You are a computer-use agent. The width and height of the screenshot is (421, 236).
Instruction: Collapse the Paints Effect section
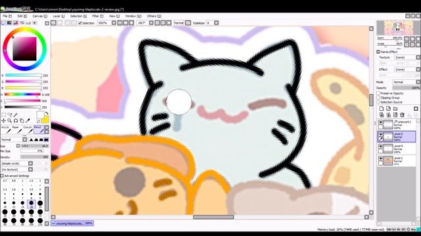(x=378, y=52)
